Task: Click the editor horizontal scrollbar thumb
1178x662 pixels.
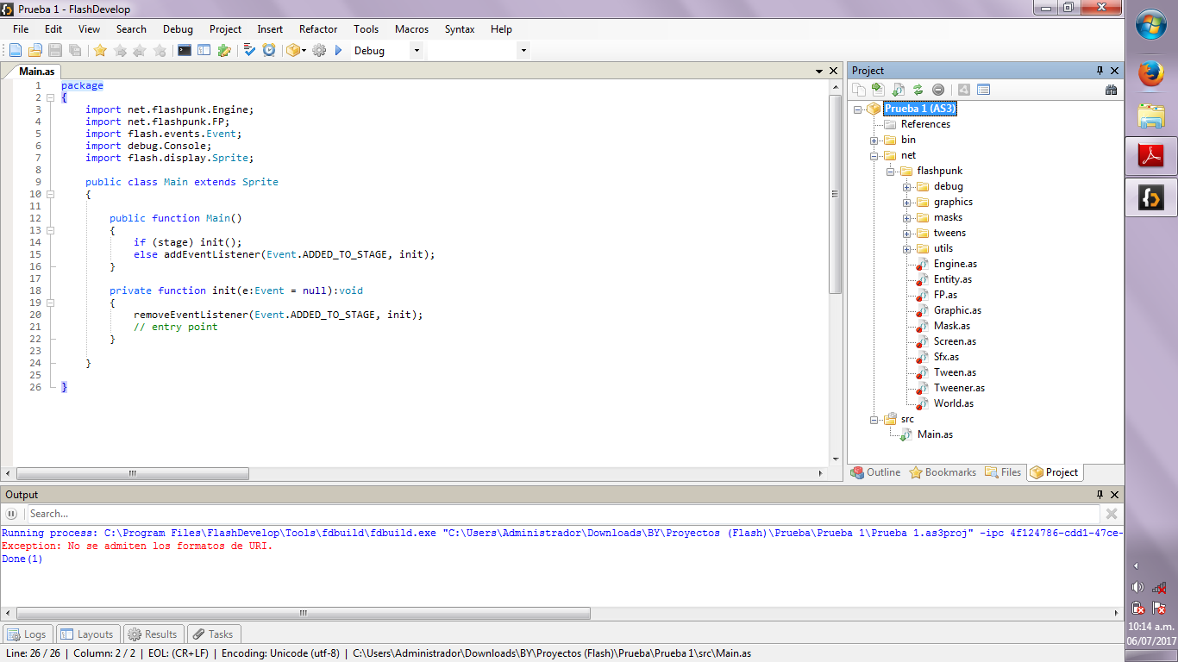Action: pyautogui.click(x=133, y=473)
